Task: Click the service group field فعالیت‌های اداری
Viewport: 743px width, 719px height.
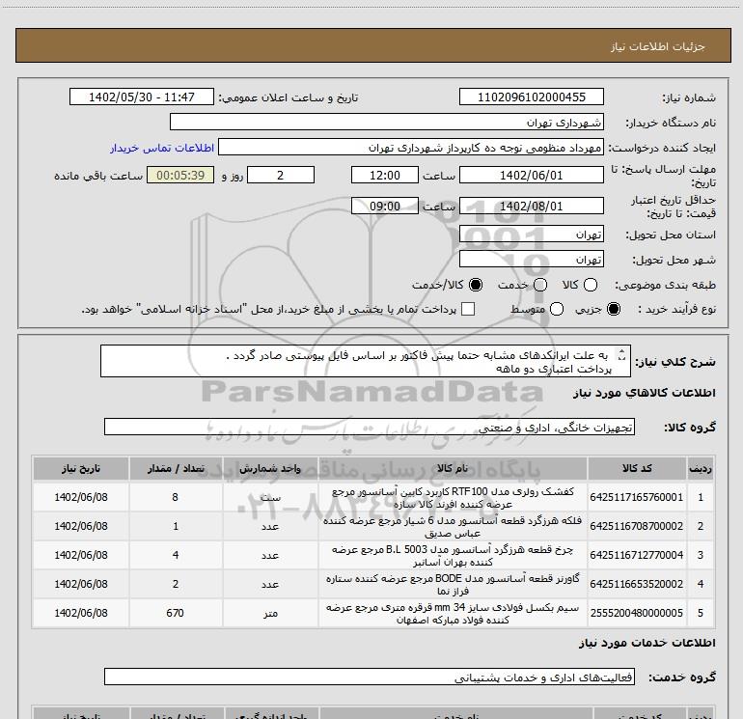Action: pos(370,678)
